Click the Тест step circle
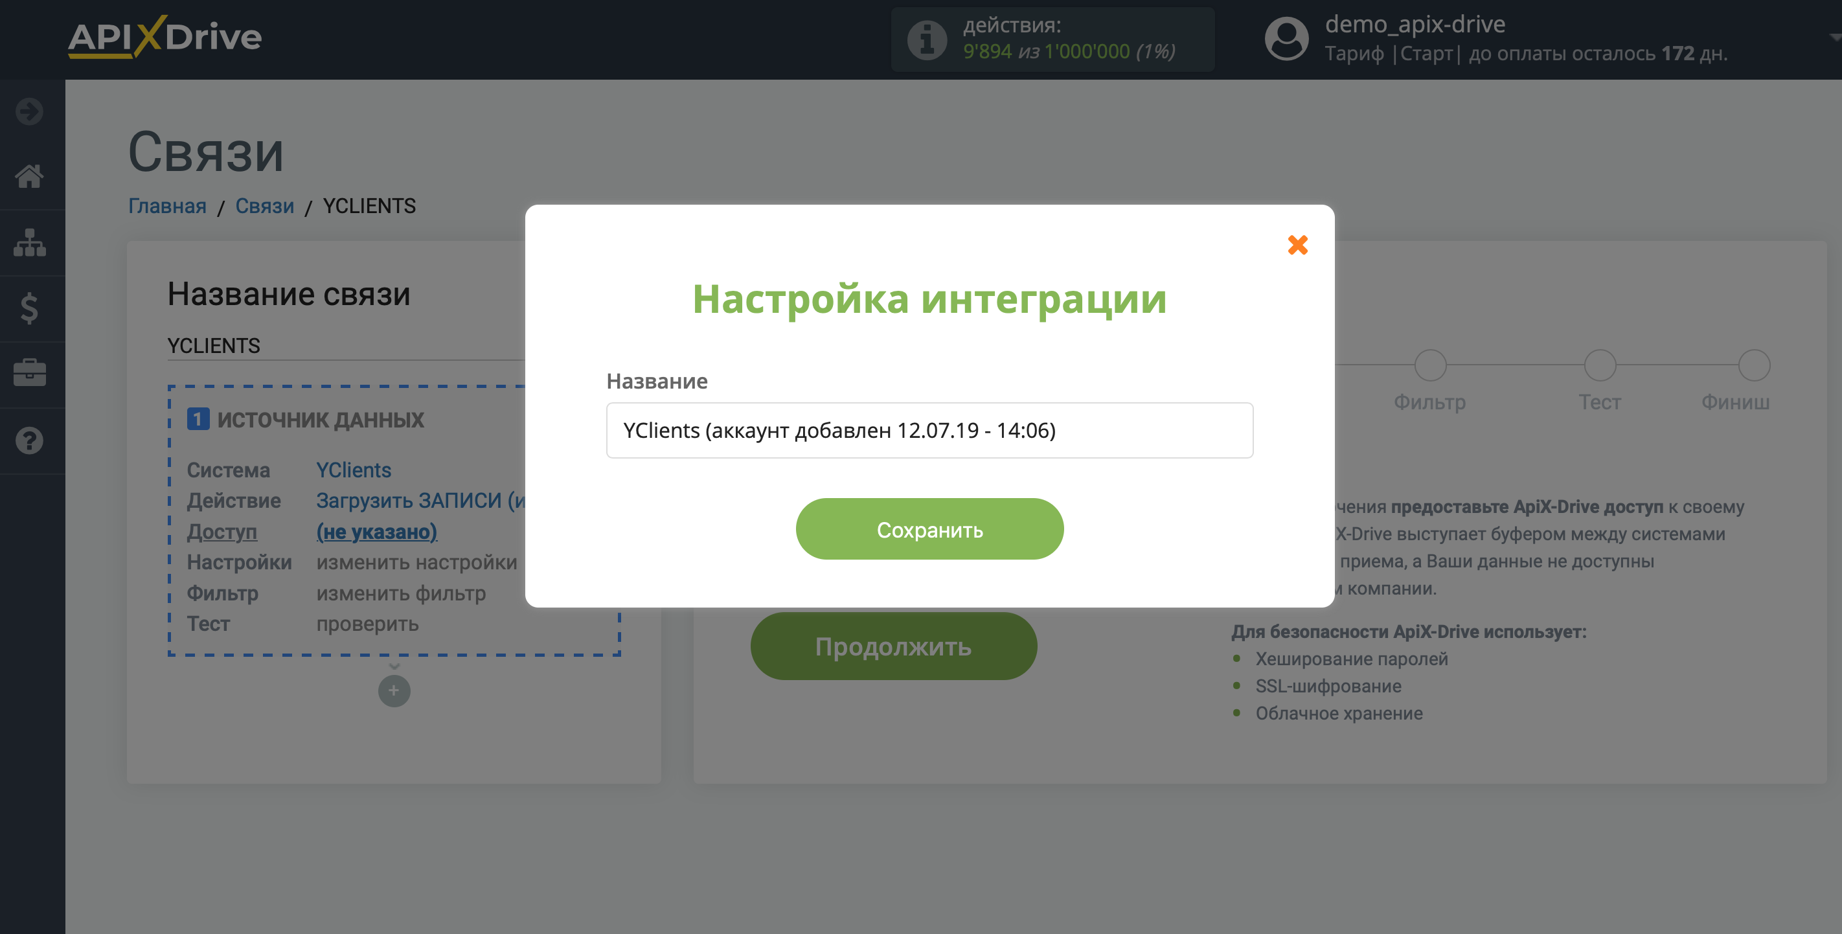Viewport: 1842px width, 934px height. click(1600, 365)
